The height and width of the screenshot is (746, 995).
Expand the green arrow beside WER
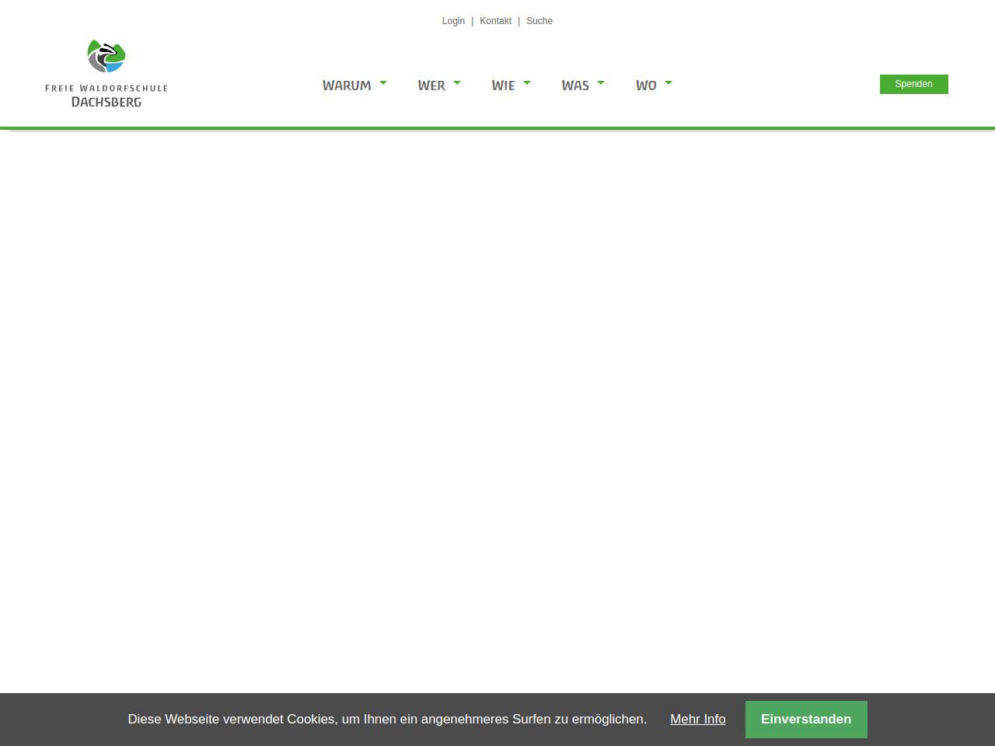(457, 82)
